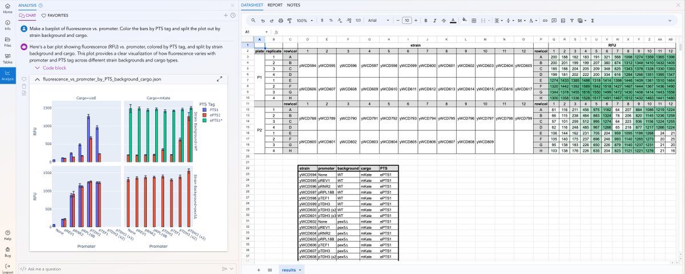Open the cell borders tool

(474, 21)
